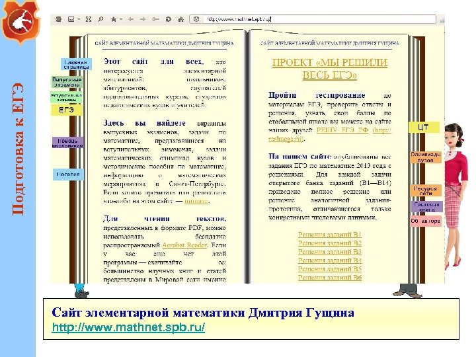Follow the 'РЕШУ ЕГЭ РФ' link
476x357 pixels.
pyautogui.click(x=342, y=130)
